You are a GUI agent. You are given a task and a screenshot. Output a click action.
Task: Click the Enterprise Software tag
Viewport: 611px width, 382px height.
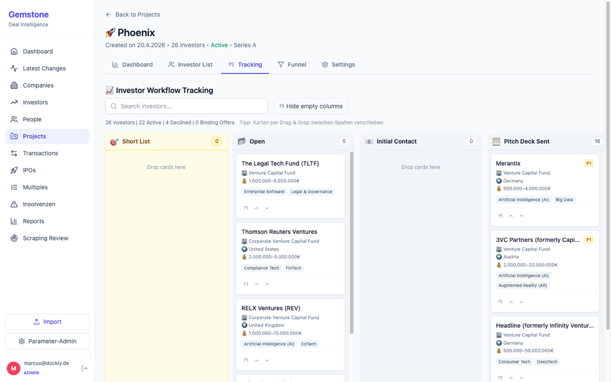tap(264, 192)
